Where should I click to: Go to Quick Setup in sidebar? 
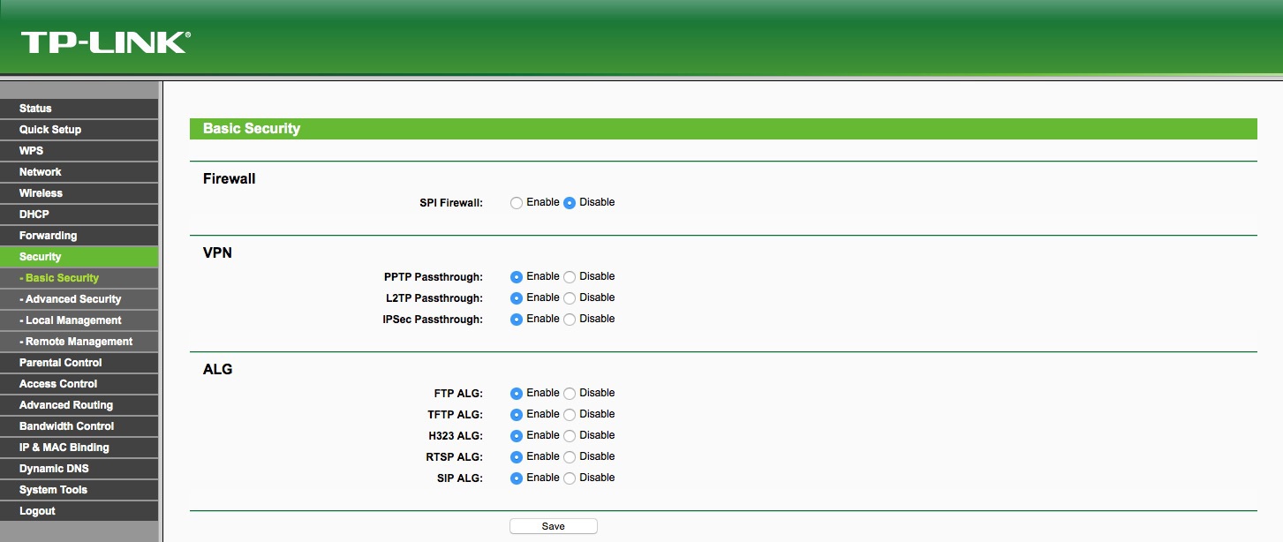point(50,130)
